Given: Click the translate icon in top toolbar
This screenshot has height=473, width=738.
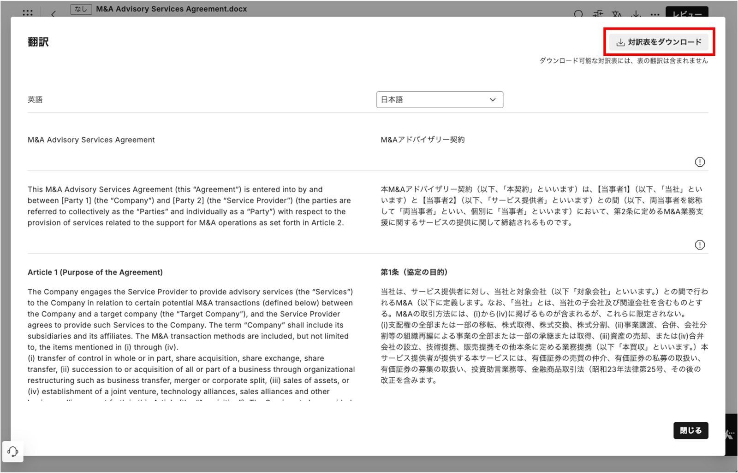Looking at the screenshot, I should click(617, 14).
